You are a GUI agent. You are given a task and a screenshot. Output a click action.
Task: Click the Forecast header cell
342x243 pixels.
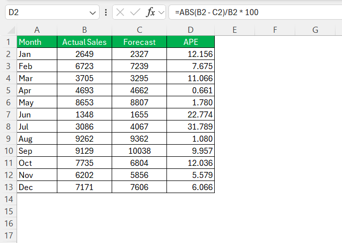point(139,42)
